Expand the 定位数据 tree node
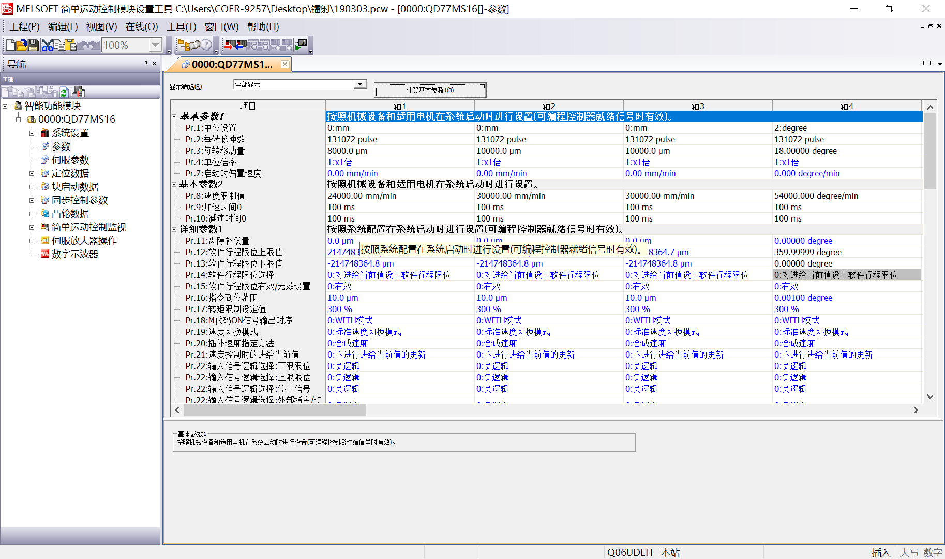Image resolution: width=945 pixels, height=559 pixels. 32,173
